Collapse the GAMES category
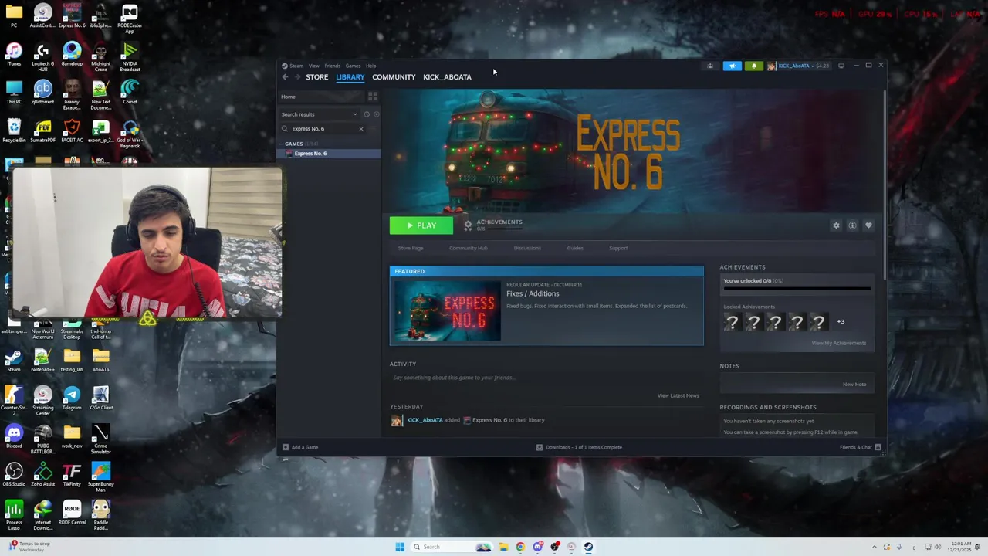Viewport: 988px width, 556px height. (282, 144)
